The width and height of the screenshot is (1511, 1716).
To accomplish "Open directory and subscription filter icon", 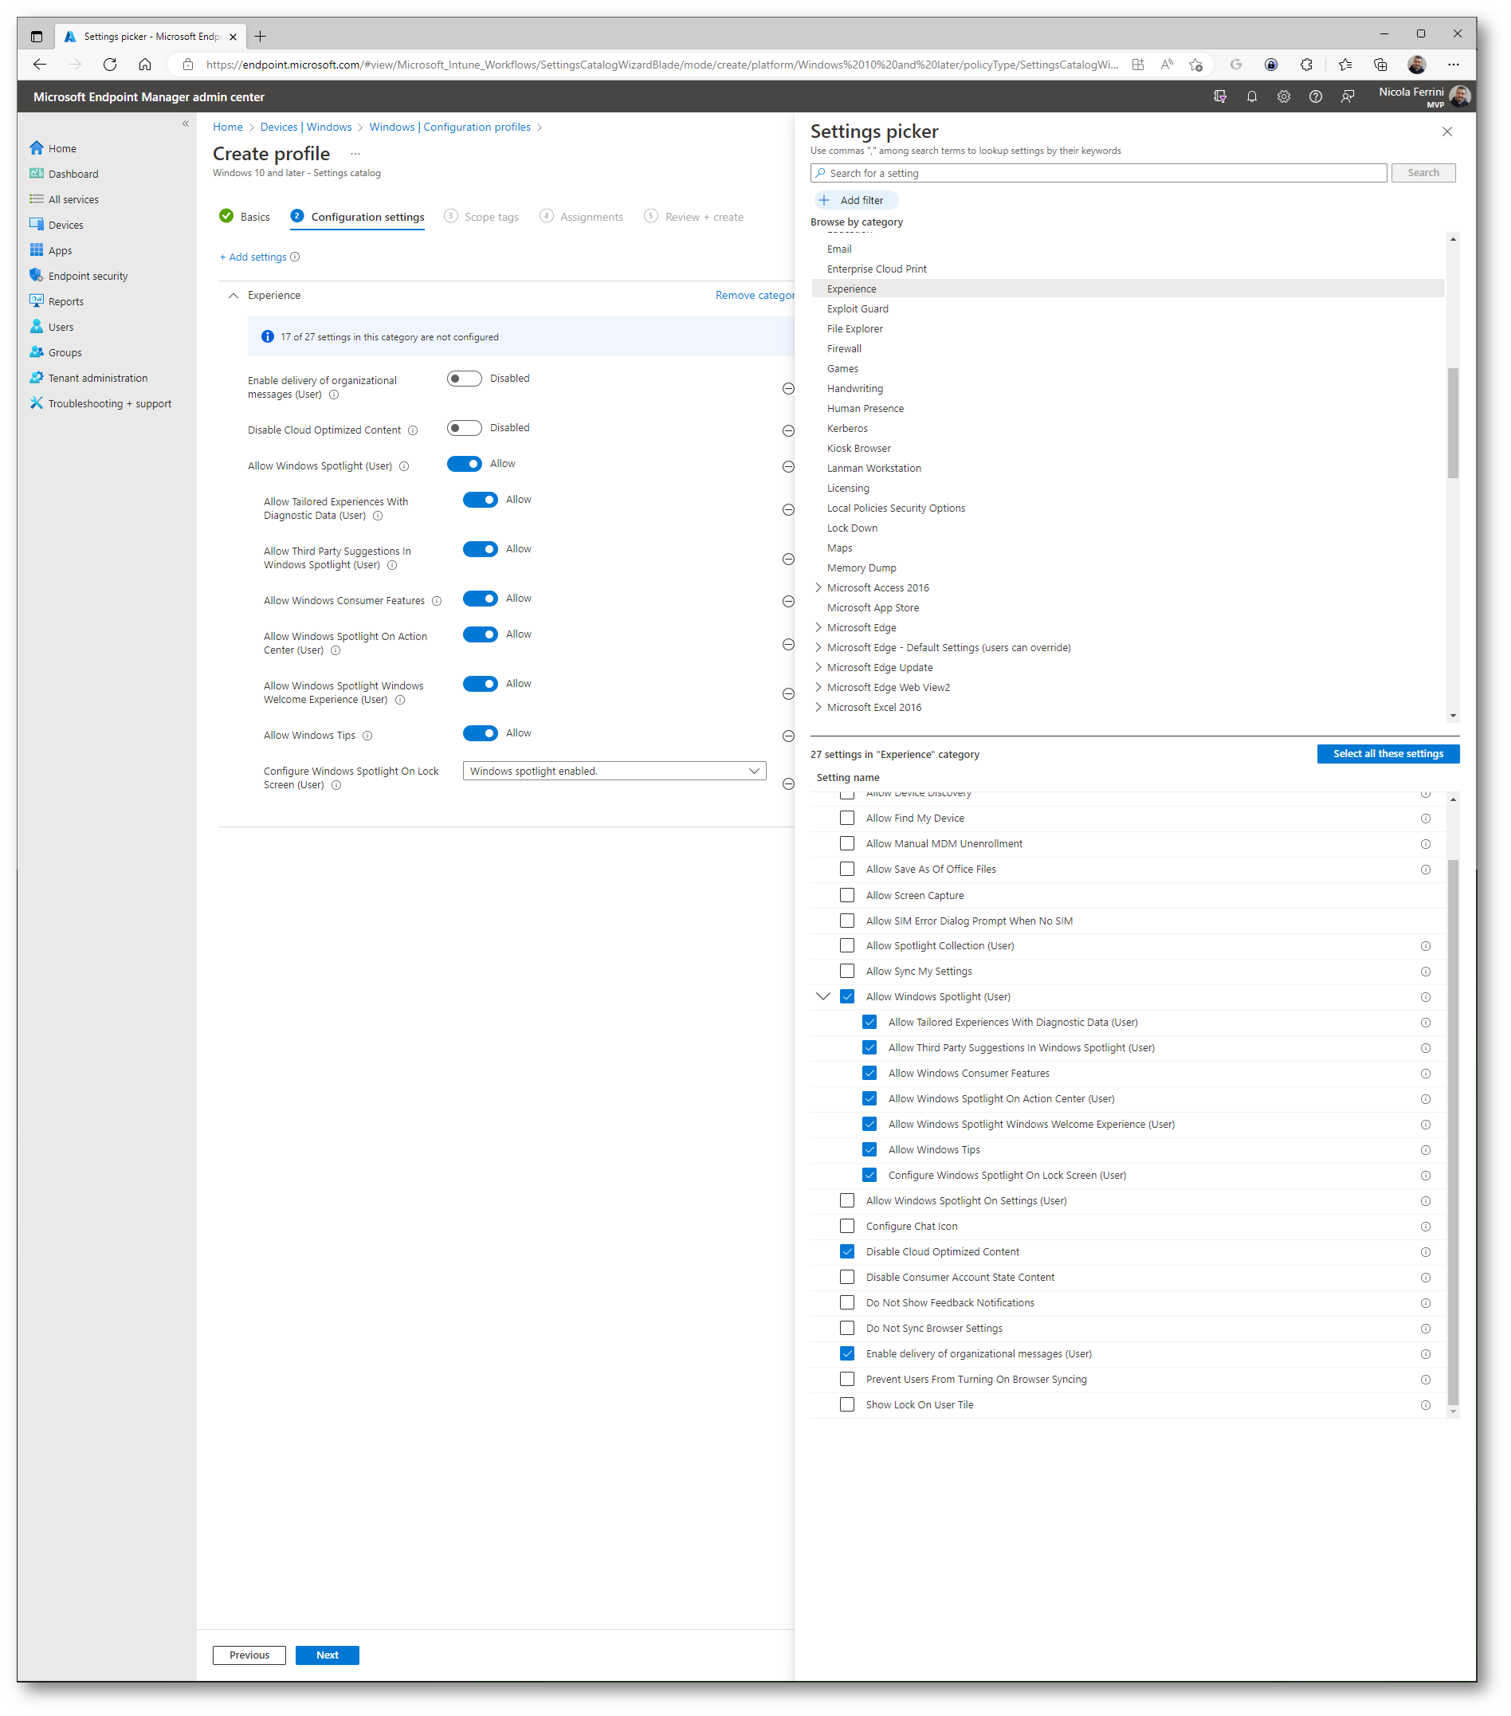I will click(1219, 96).
